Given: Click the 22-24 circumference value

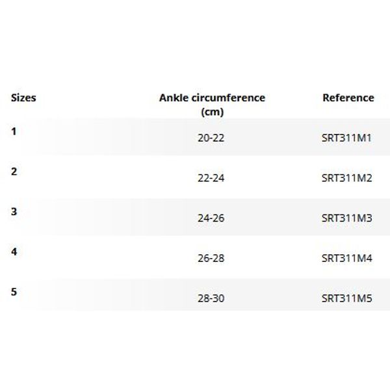Looking at the screenshot, I should (211, 178).
